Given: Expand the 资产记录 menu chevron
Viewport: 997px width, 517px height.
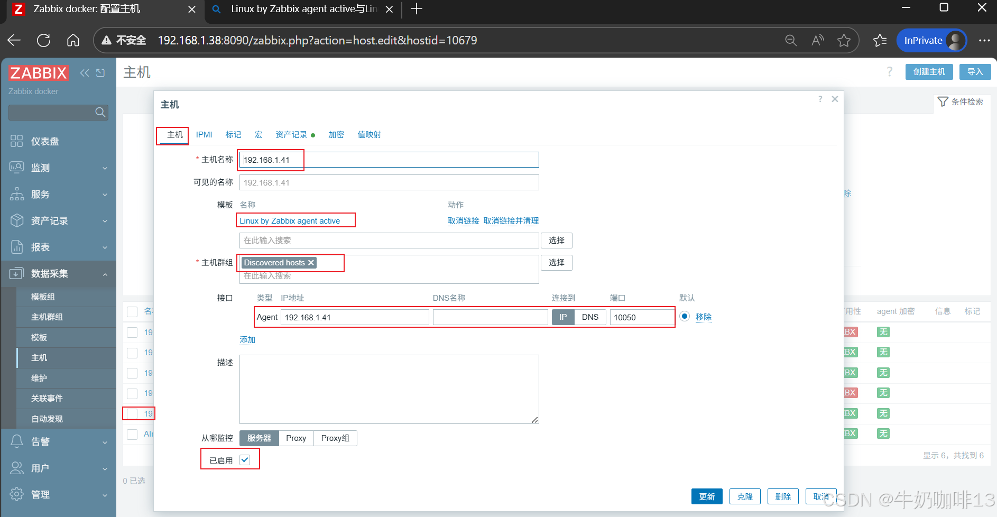Looking at the screenshot, I should pos(105,221).
